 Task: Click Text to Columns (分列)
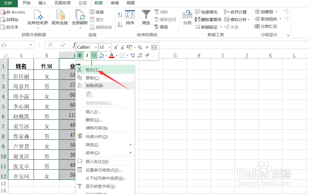pyautogui.click(x=187, y=18)
